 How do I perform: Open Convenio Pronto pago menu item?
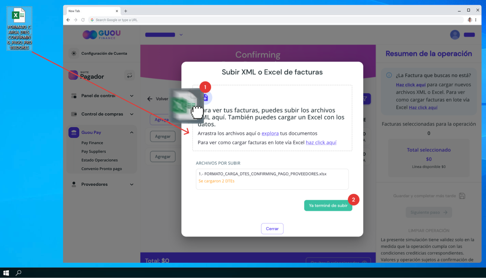101,169
